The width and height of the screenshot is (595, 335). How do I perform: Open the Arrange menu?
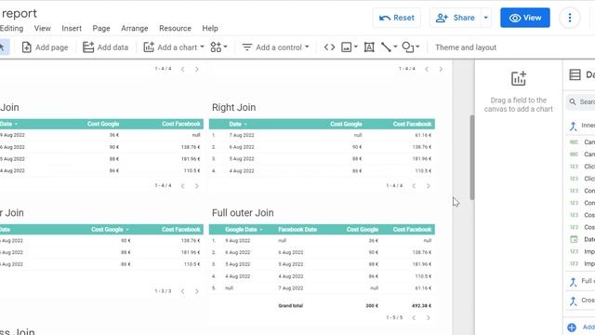pyautogui.click(x=134, y=29)
